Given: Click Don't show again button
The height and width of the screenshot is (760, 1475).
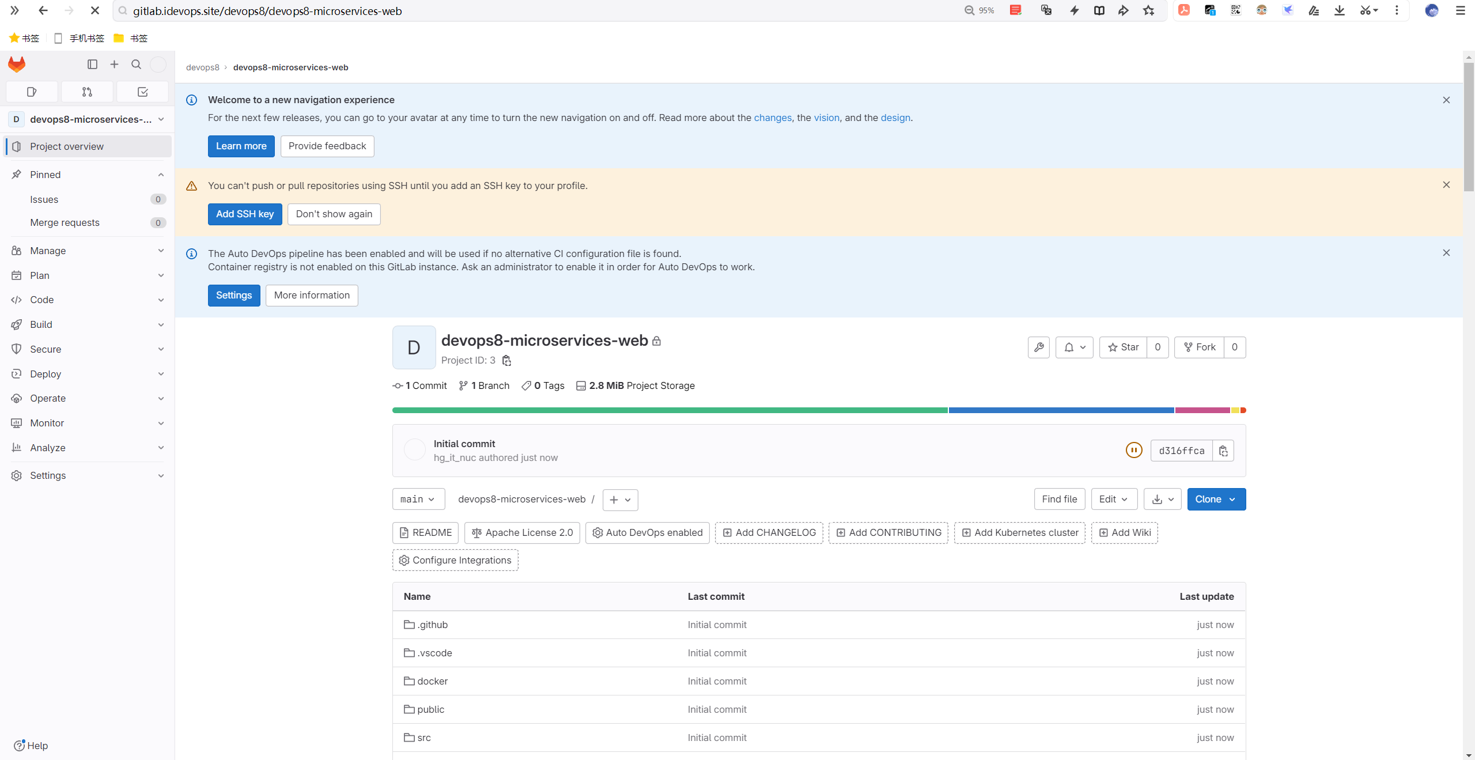Looking at the screenshot, I should (x=334, y=214).
